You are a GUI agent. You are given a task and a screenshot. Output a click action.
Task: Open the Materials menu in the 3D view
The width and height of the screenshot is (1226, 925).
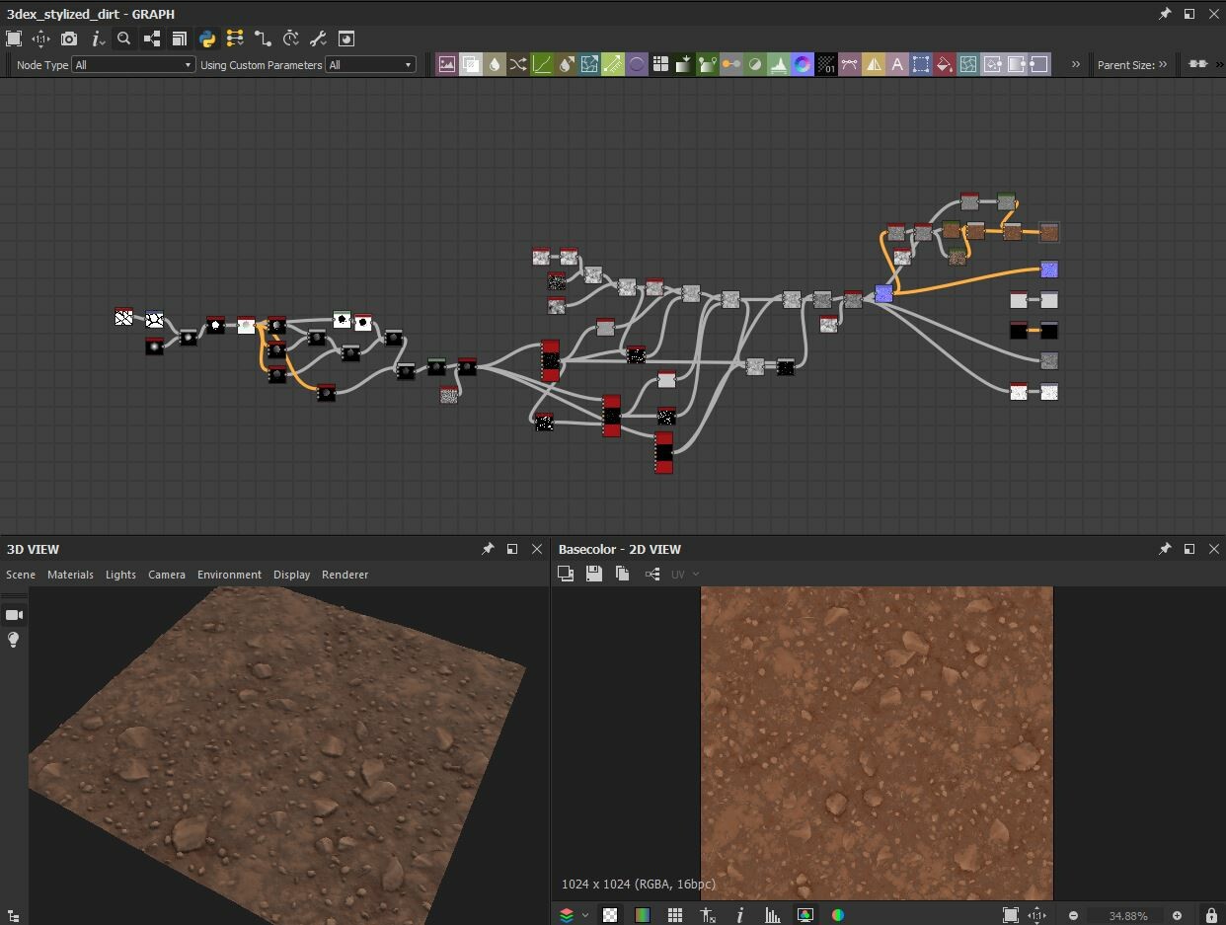pos(70,574)
